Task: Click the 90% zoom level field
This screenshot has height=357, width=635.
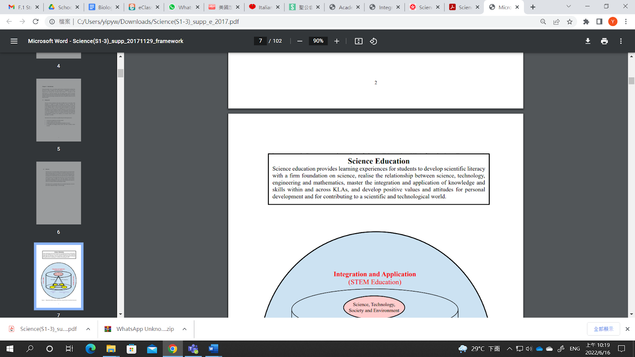Action: 318,41
